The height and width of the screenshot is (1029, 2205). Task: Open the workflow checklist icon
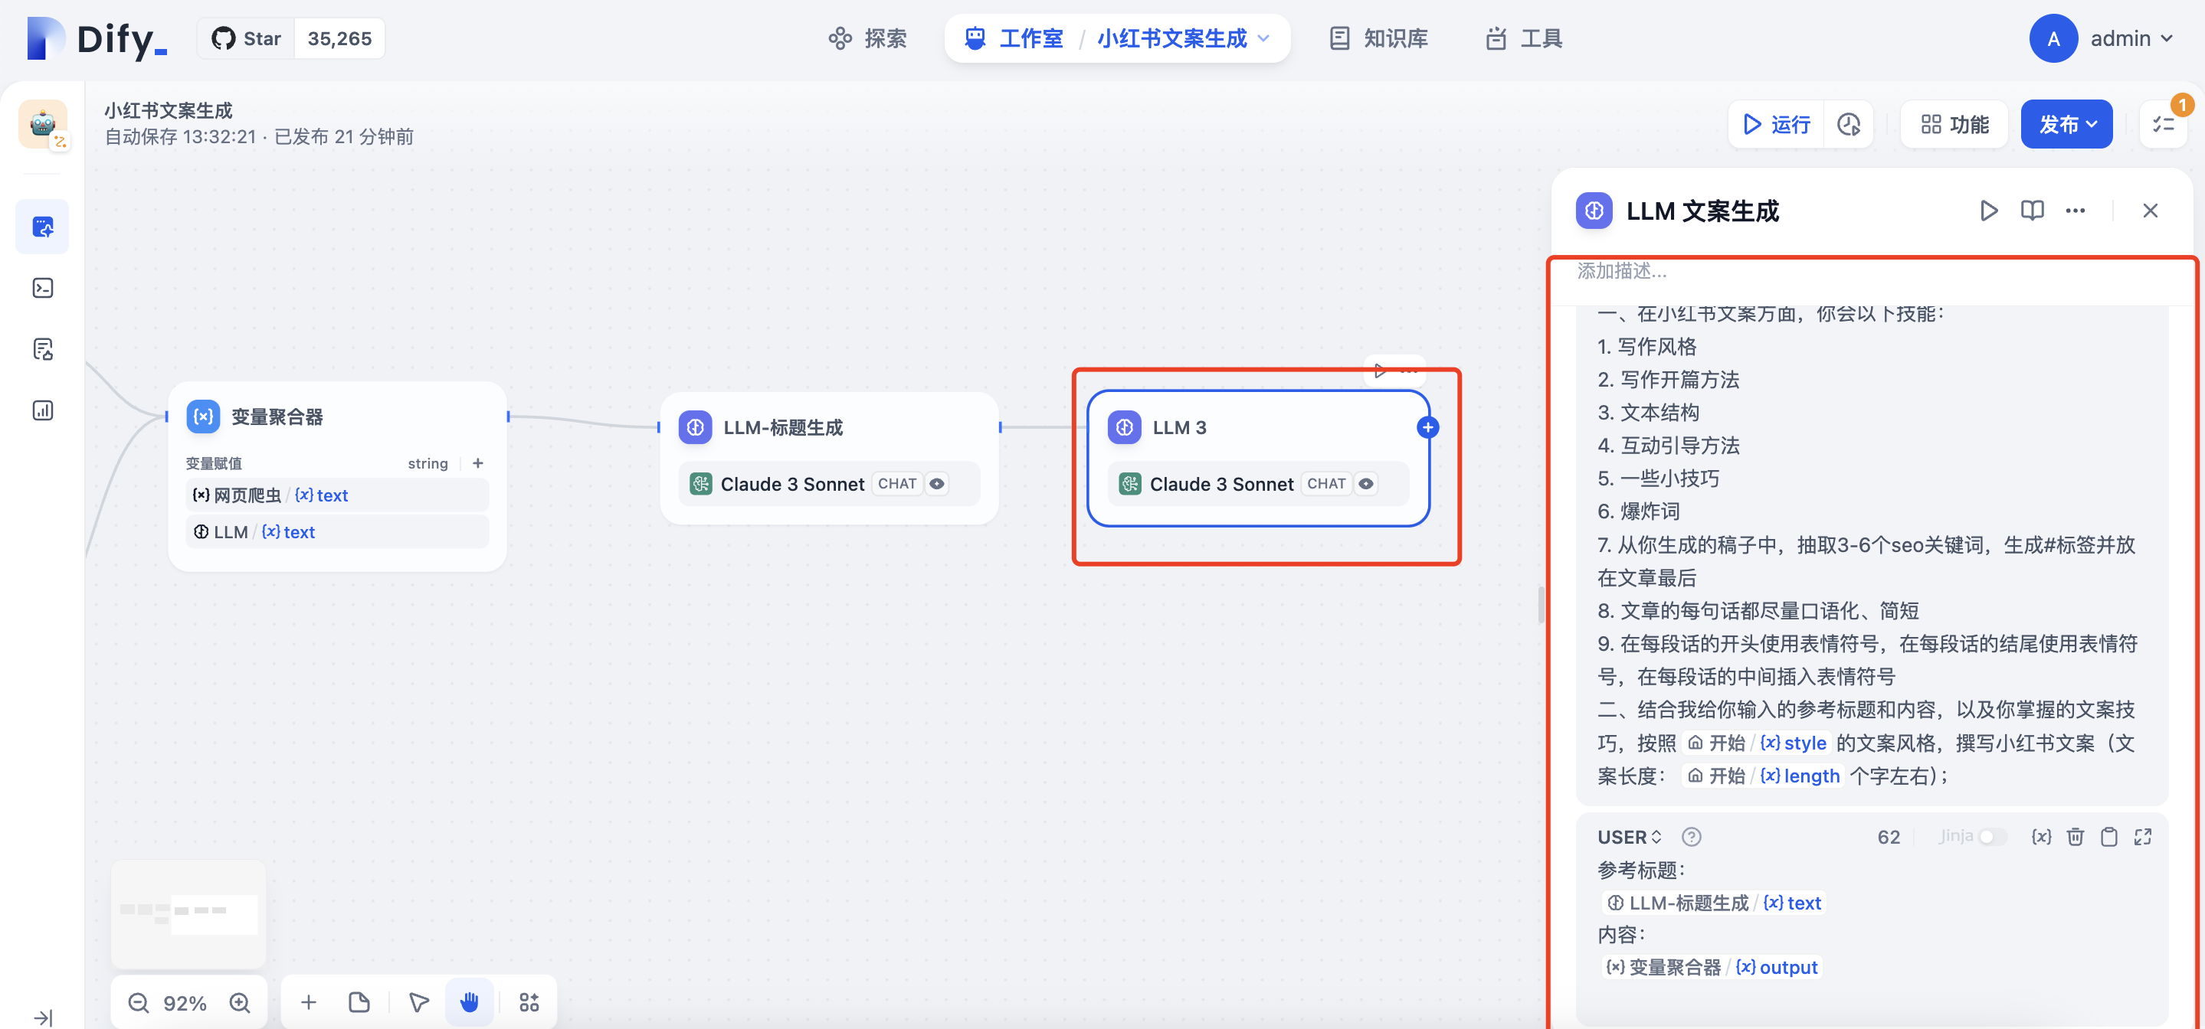[x=2163, y=125]
